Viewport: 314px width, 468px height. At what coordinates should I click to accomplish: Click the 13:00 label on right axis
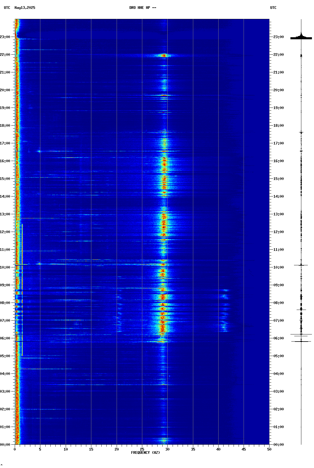[x=279, y=214]
